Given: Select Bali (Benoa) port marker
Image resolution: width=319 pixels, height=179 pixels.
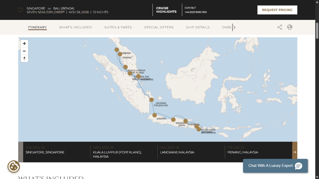Looking at the screenshot, I should pos(199,129).
